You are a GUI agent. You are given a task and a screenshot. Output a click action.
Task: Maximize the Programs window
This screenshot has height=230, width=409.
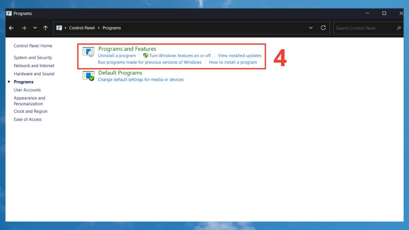384,13
